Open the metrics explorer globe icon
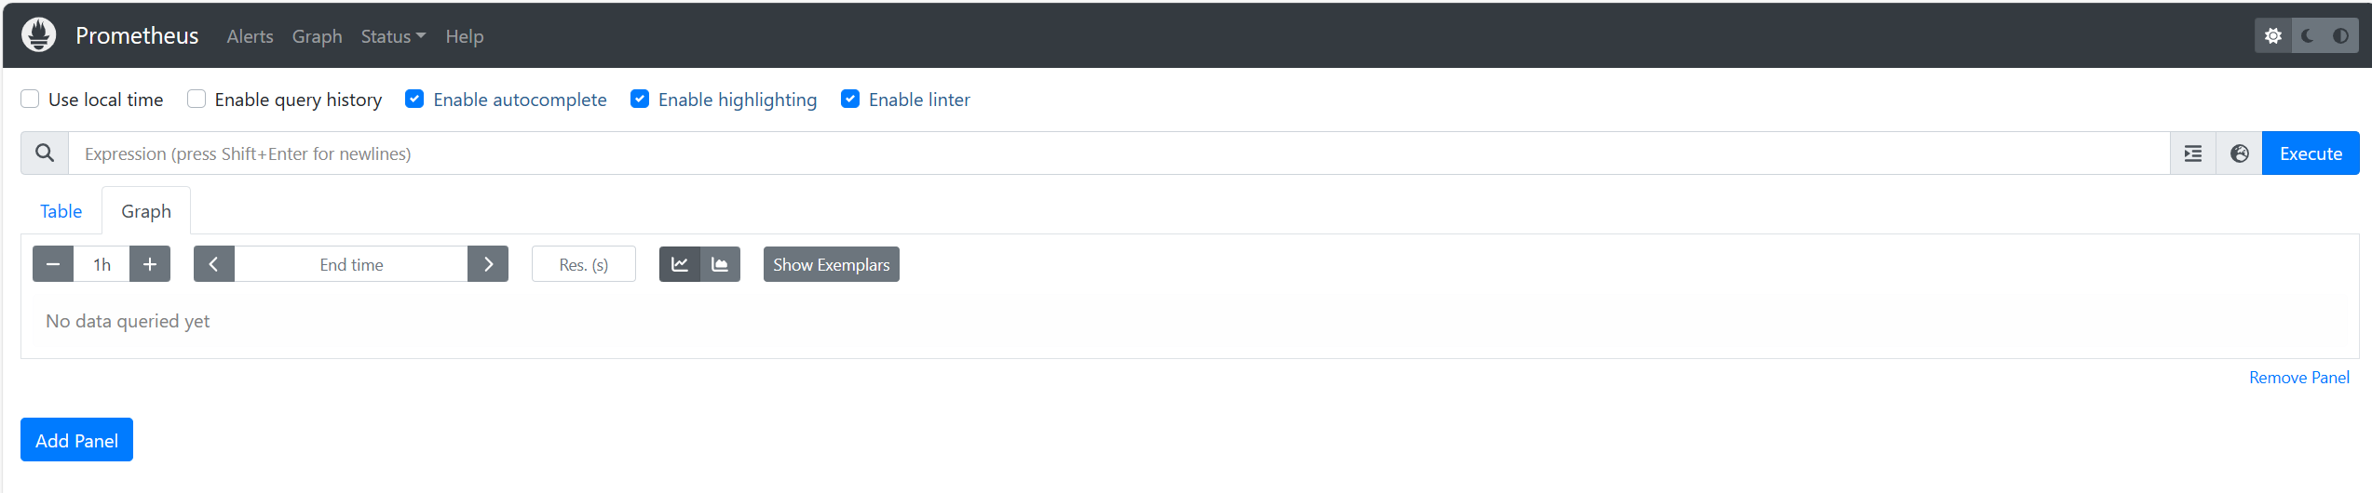The image size is (2372, 493). tap(2240, 153)
